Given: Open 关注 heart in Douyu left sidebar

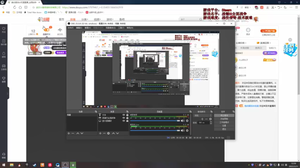Looking at the screenshot, I should (x=4, y=30).
